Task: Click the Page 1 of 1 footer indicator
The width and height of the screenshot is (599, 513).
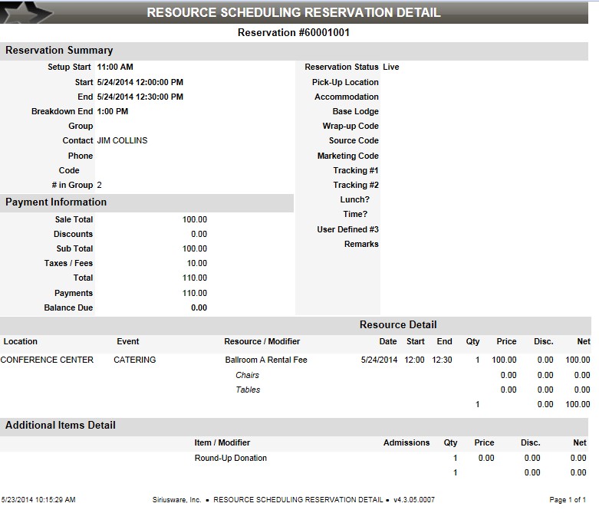Action: click(568, 500)
